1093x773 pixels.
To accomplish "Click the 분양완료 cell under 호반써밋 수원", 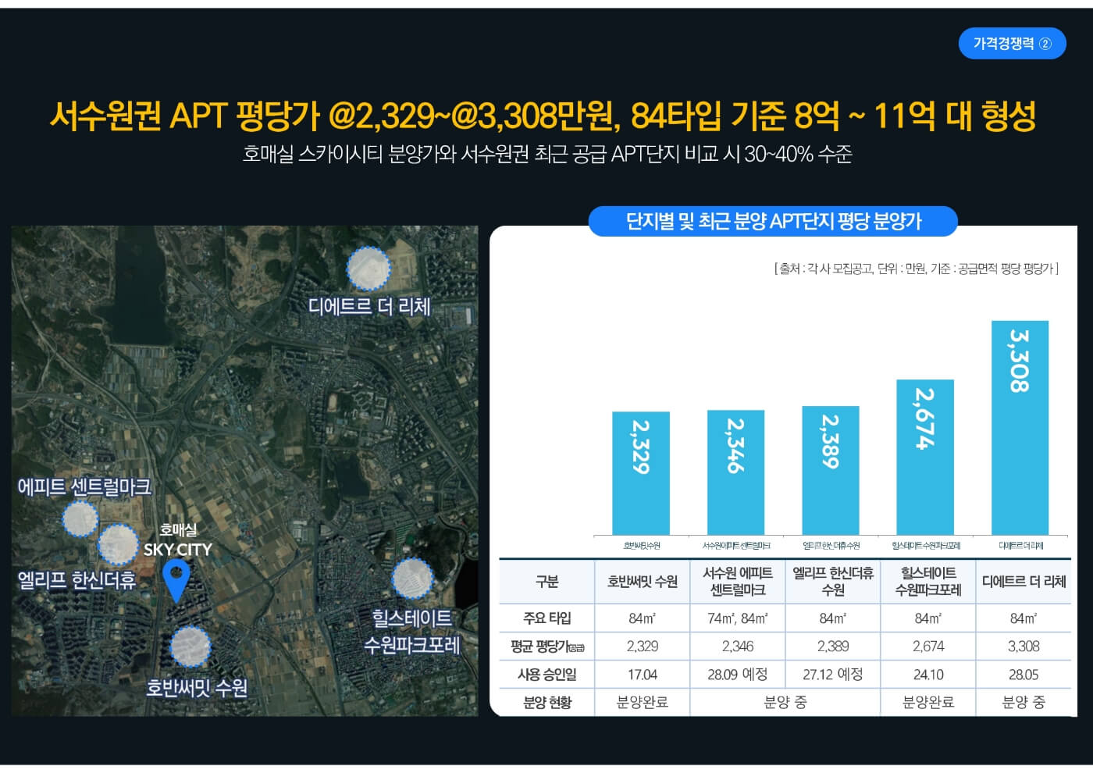I will tap(642, 702).
